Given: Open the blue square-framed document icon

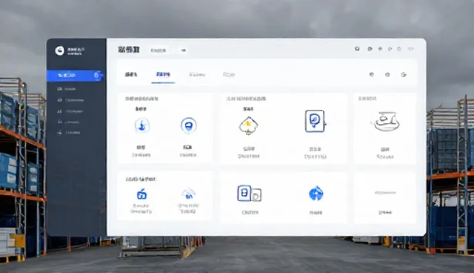Looking at the screenshot, I should click(315, 121).
